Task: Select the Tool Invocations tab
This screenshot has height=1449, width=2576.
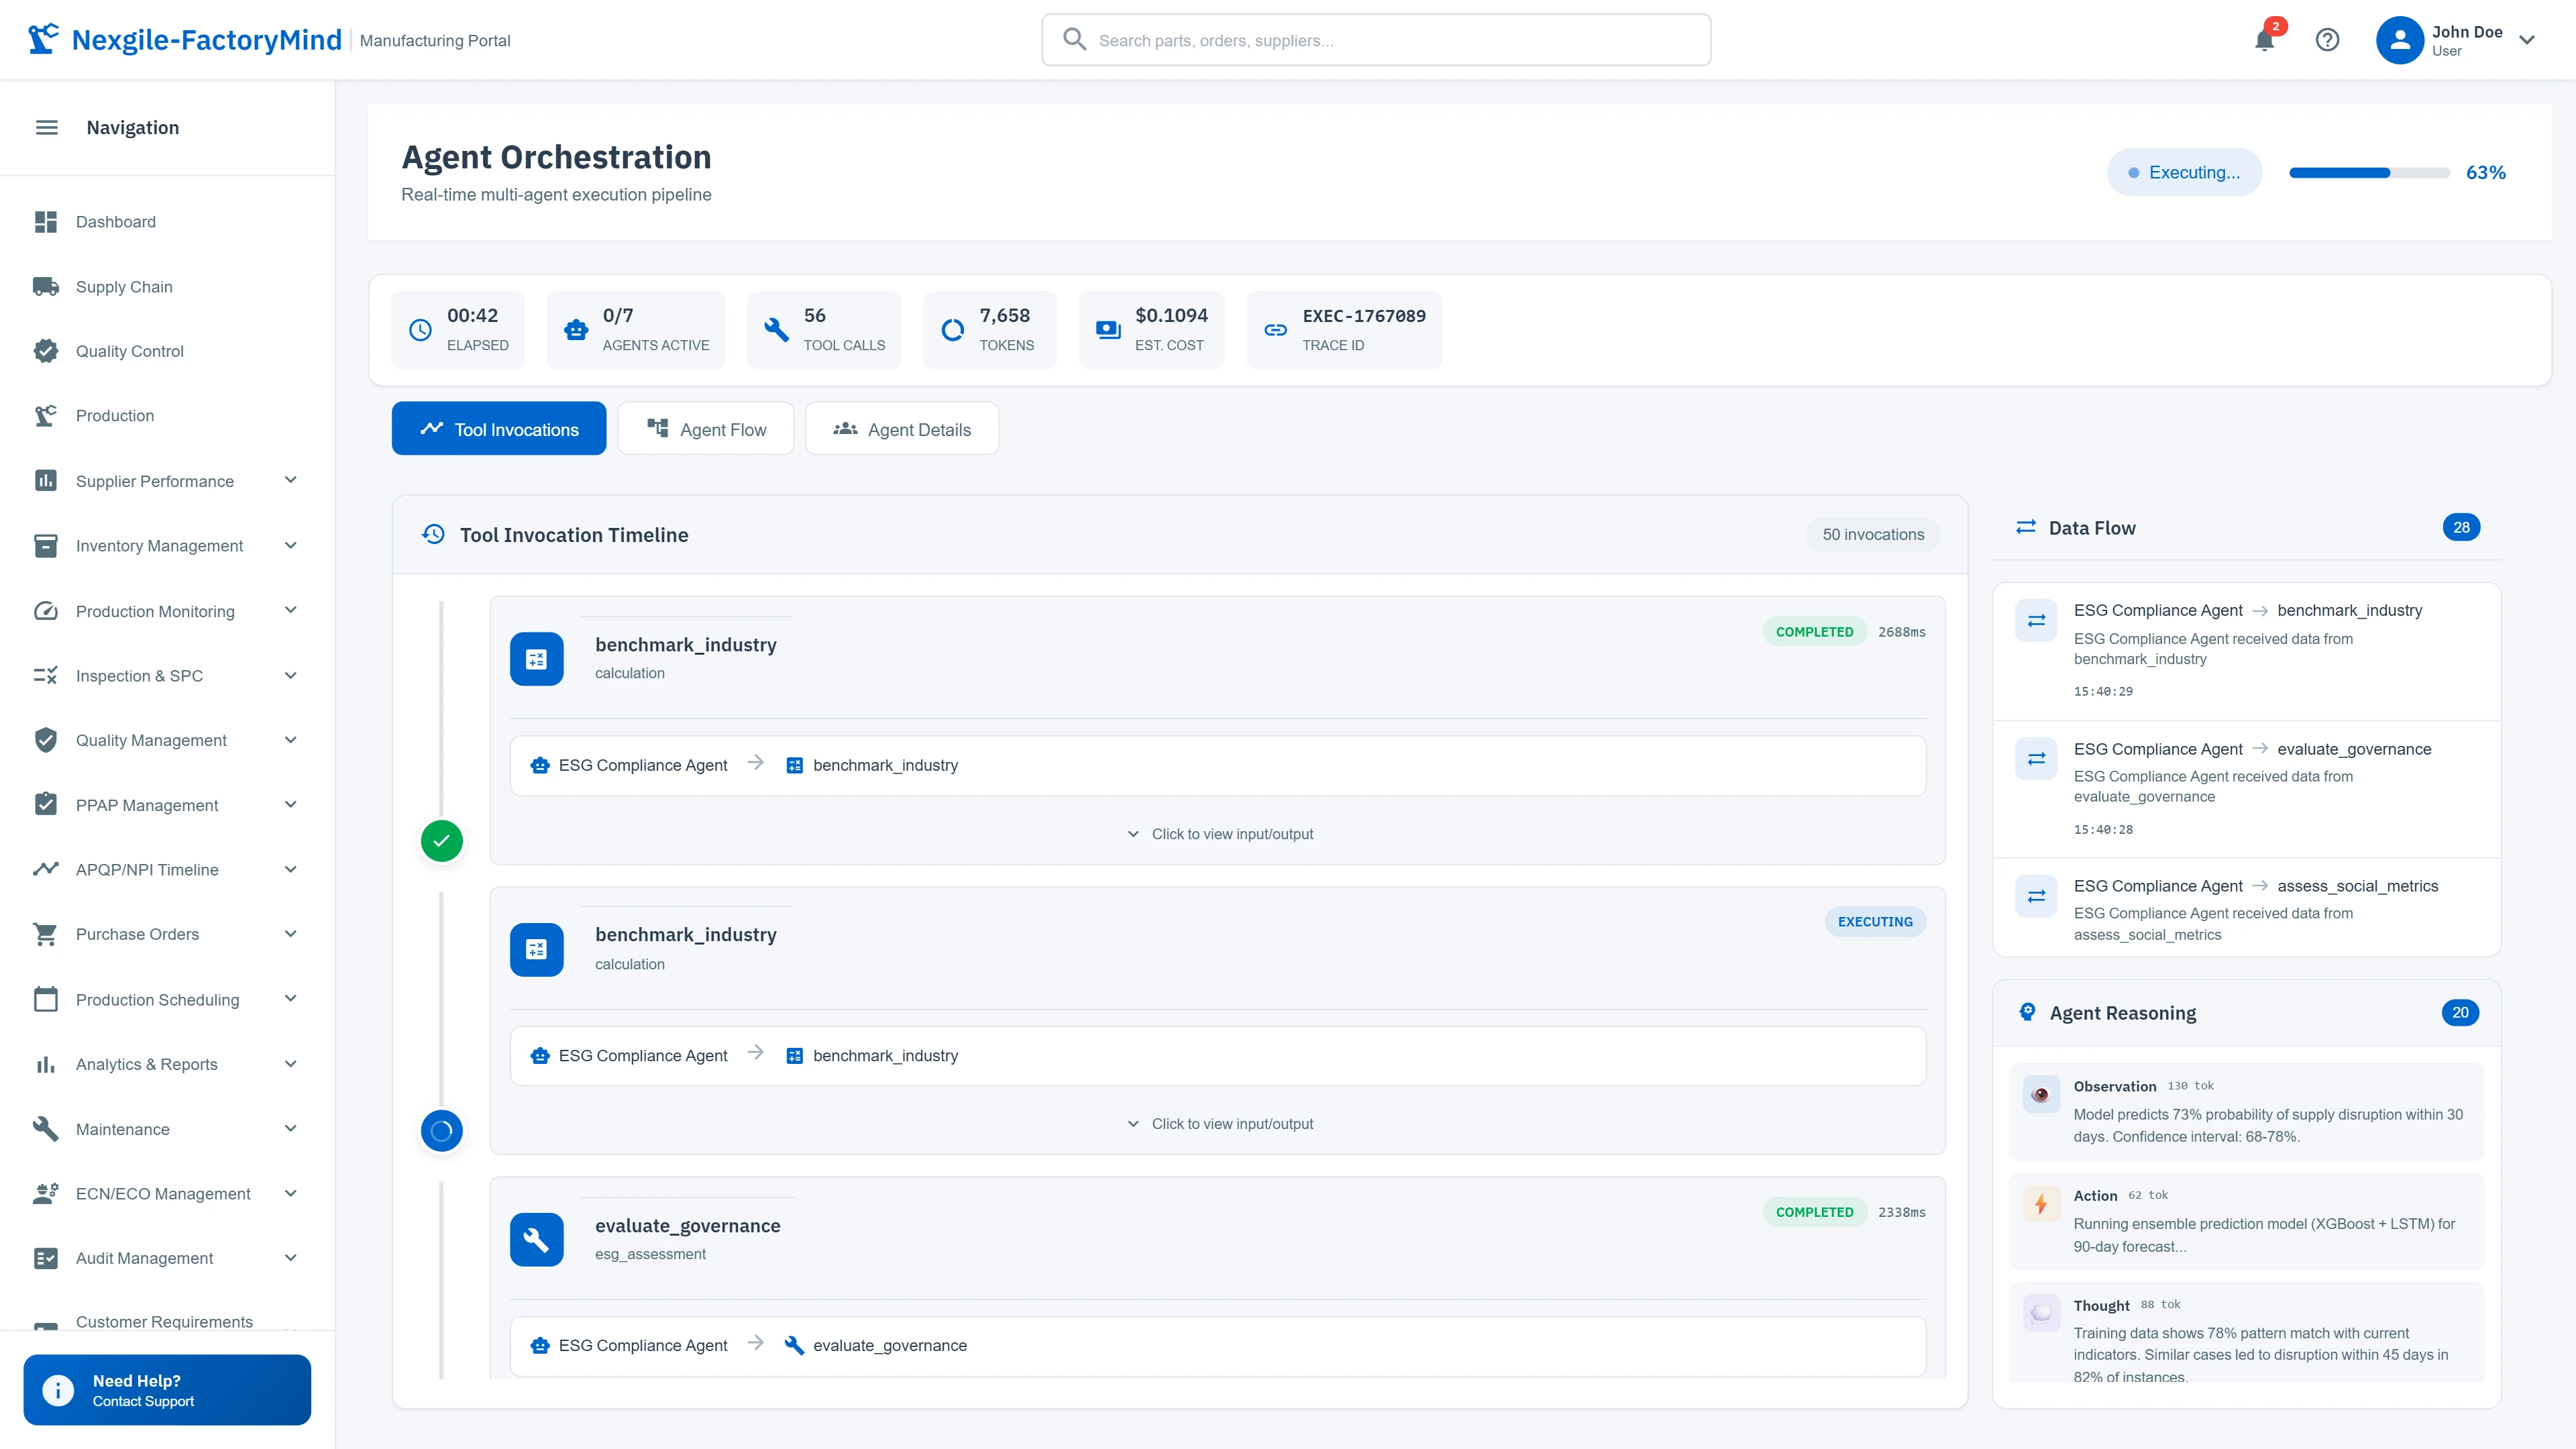Action: tap(498, 428)
